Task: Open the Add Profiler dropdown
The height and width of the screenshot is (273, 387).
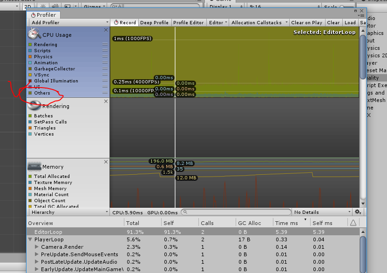Action: (x=68, y=22)
